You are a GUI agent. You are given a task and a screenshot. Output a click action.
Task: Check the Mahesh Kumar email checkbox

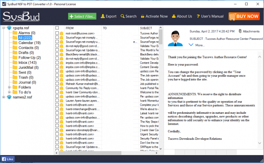point(57,84)
